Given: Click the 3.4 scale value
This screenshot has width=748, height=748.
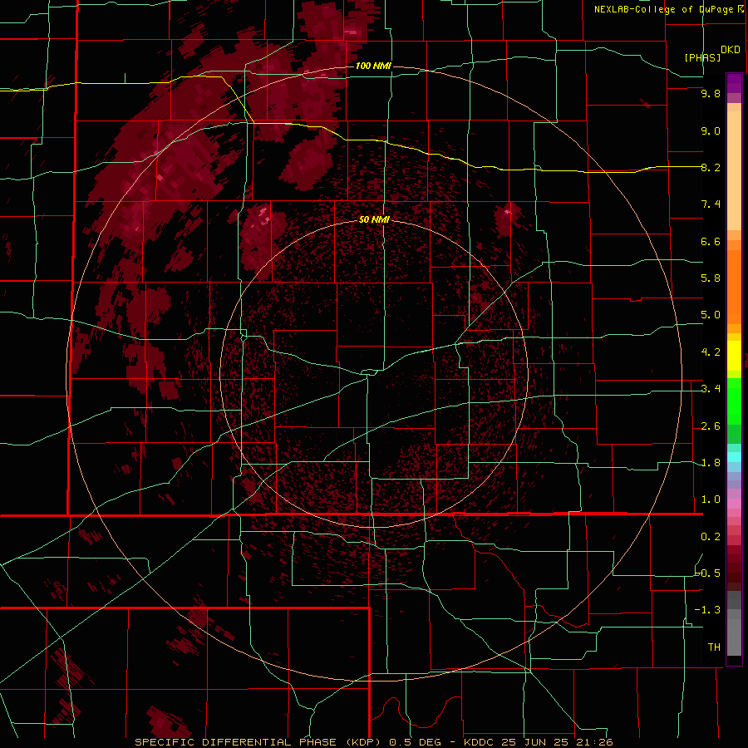Looking at the screenshot, I should coord(711,389).
